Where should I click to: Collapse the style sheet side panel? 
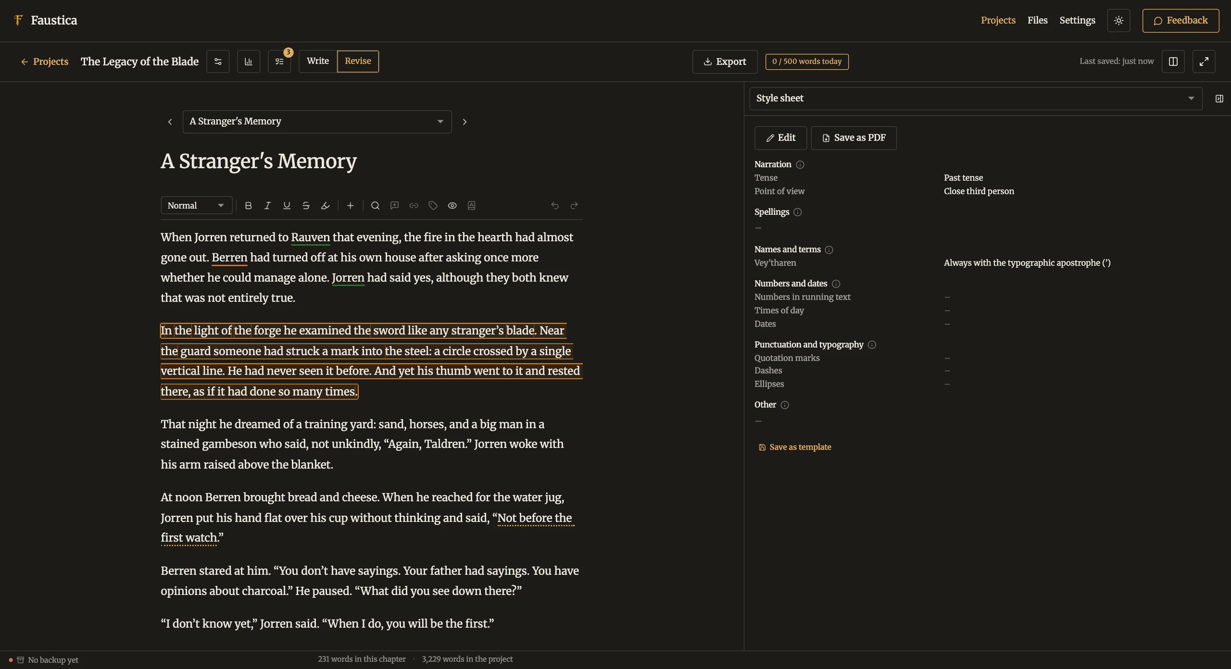[x=1219, y=99]
